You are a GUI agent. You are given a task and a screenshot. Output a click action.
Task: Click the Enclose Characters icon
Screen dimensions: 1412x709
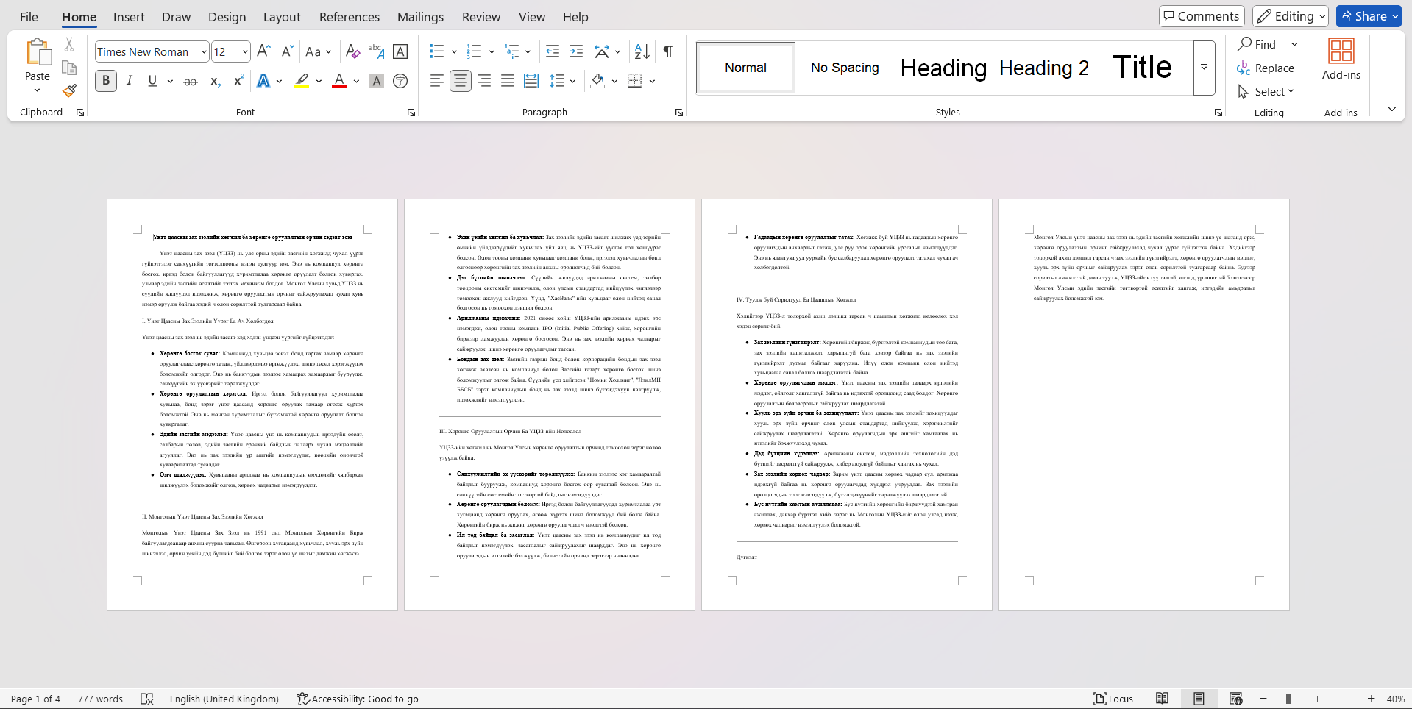pyautogui.click(x=400, y=81)
